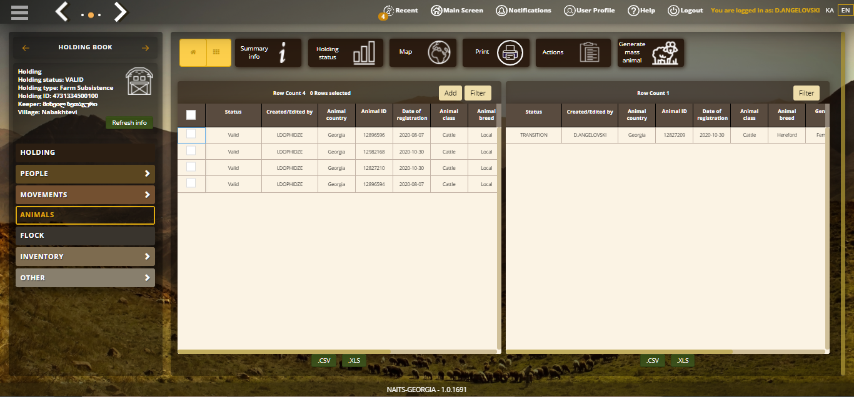Switch language to EN
This screenshot has height=397, width=854.
click(845, 11)
